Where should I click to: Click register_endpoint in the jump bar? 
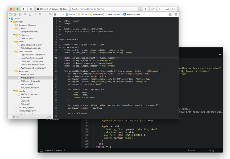(134, 15)
